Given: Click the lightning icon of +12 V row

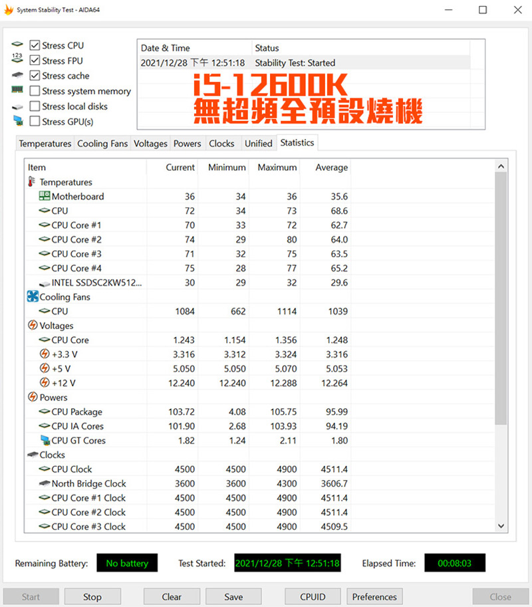Looking at the screenshot, I should [45, 382].
